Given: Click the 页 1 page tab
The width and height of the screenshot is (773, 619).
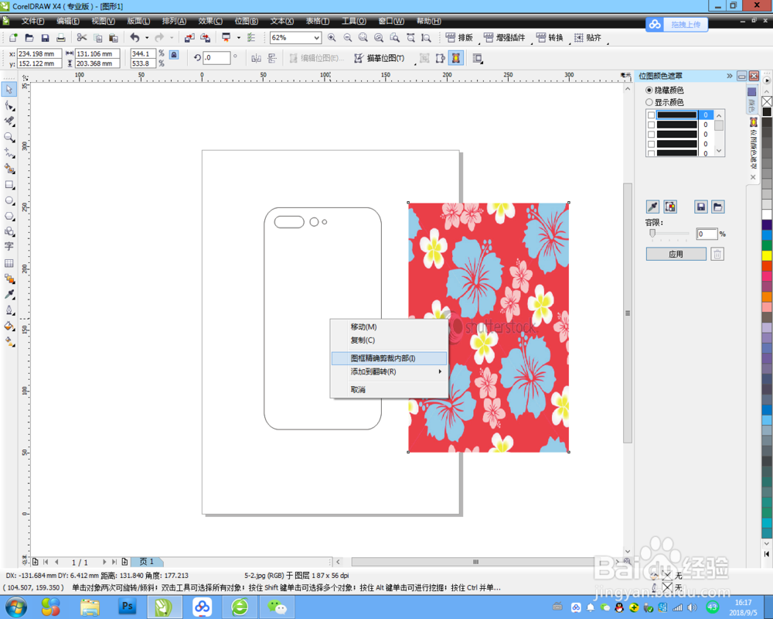Looking at the screenshot, I should point(147,562).
